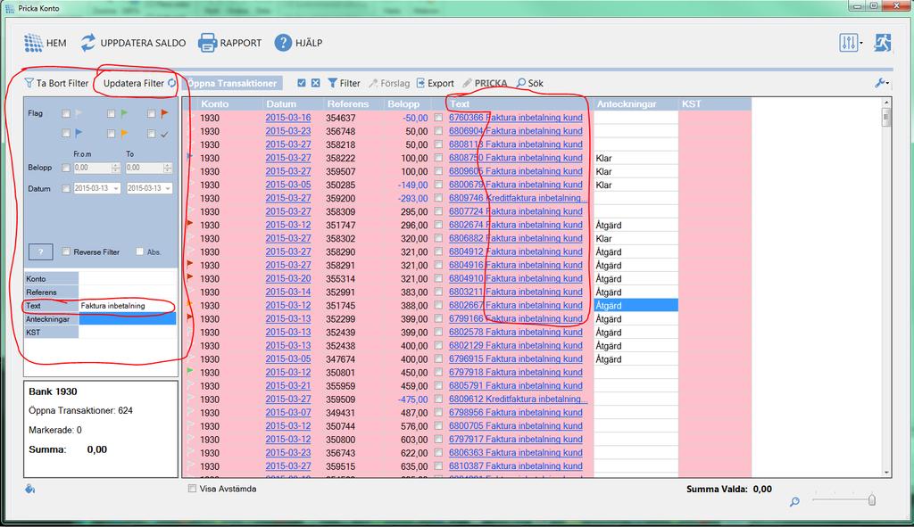The height and width of the screenshot is (527, 914).
Task: Click Belopp From spinner arrows
Action: [115, 168]
